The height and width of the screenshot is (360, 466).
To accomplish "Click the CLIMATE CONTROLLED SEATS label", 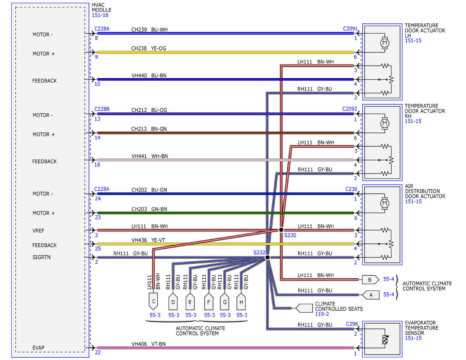I will click(x=339, y=306).
